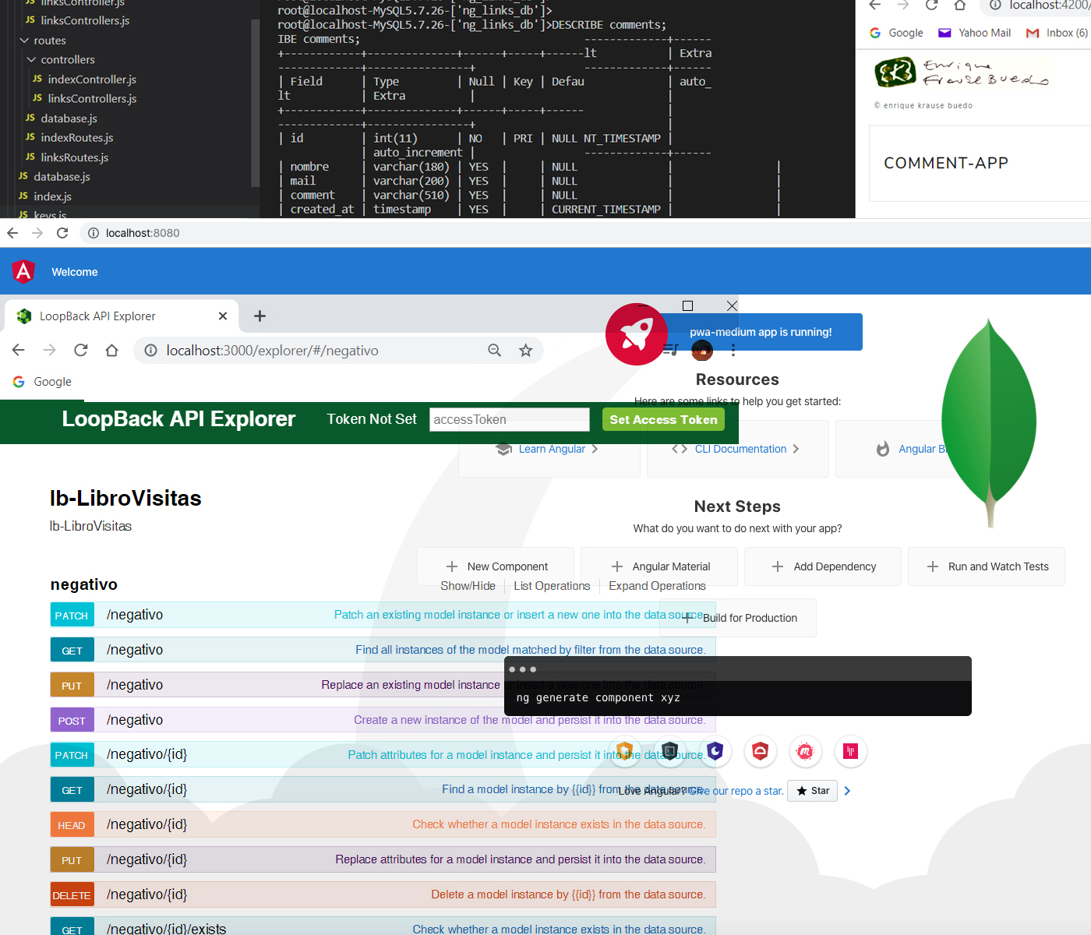
Task: Click the purple moon shield icon
Action: (715, 751)
